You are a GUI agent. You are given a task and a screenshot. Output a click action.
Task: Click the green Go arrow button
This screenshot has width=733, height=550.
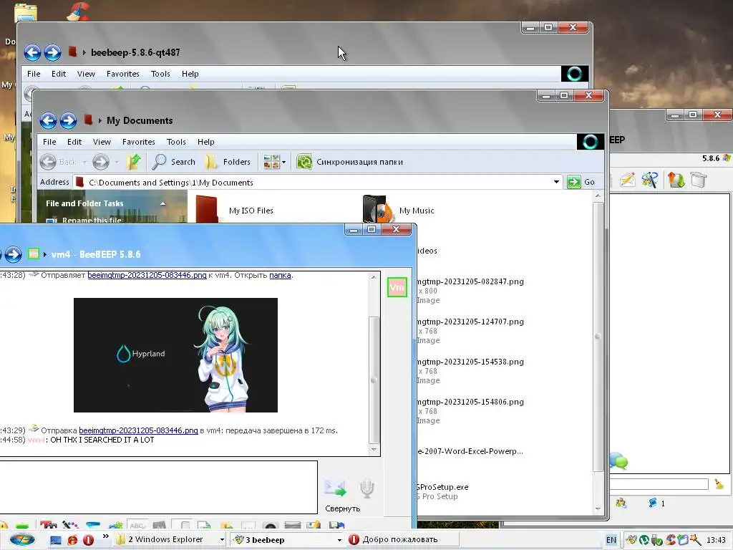[573, 182]
